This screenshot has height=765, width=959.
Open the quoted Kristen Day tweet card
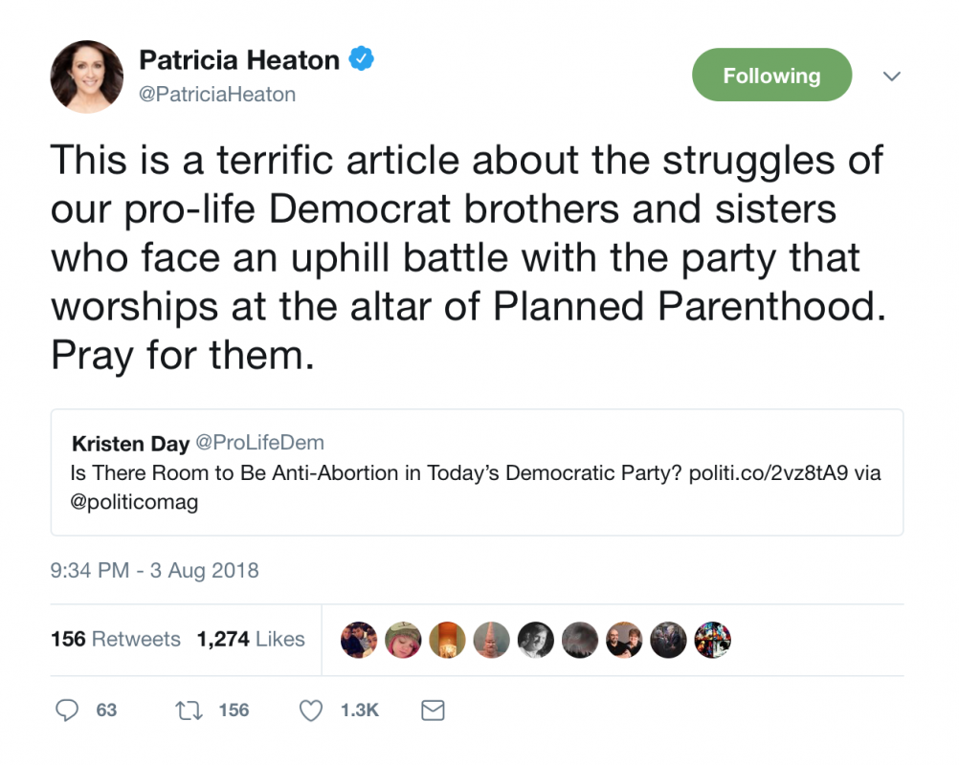[x=477, y=472]
